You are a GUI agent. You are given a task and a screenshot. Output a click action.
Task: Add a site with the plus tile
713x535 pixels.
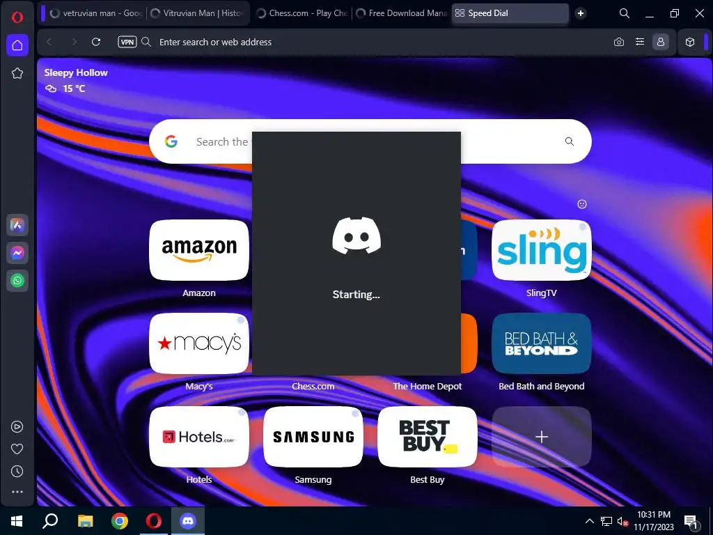542,437
